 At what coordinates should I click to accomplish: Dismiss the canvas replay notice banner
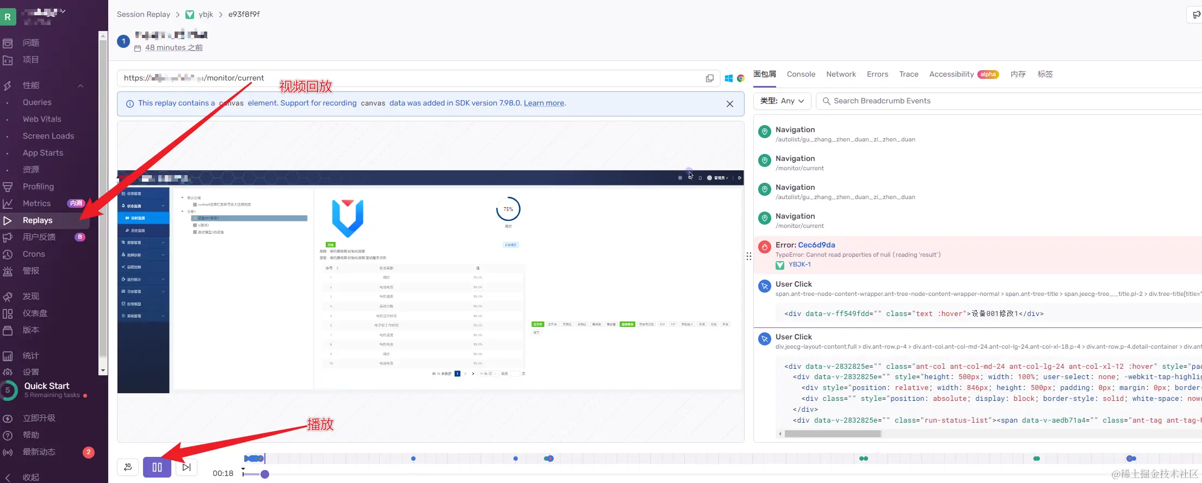[730, 104]
